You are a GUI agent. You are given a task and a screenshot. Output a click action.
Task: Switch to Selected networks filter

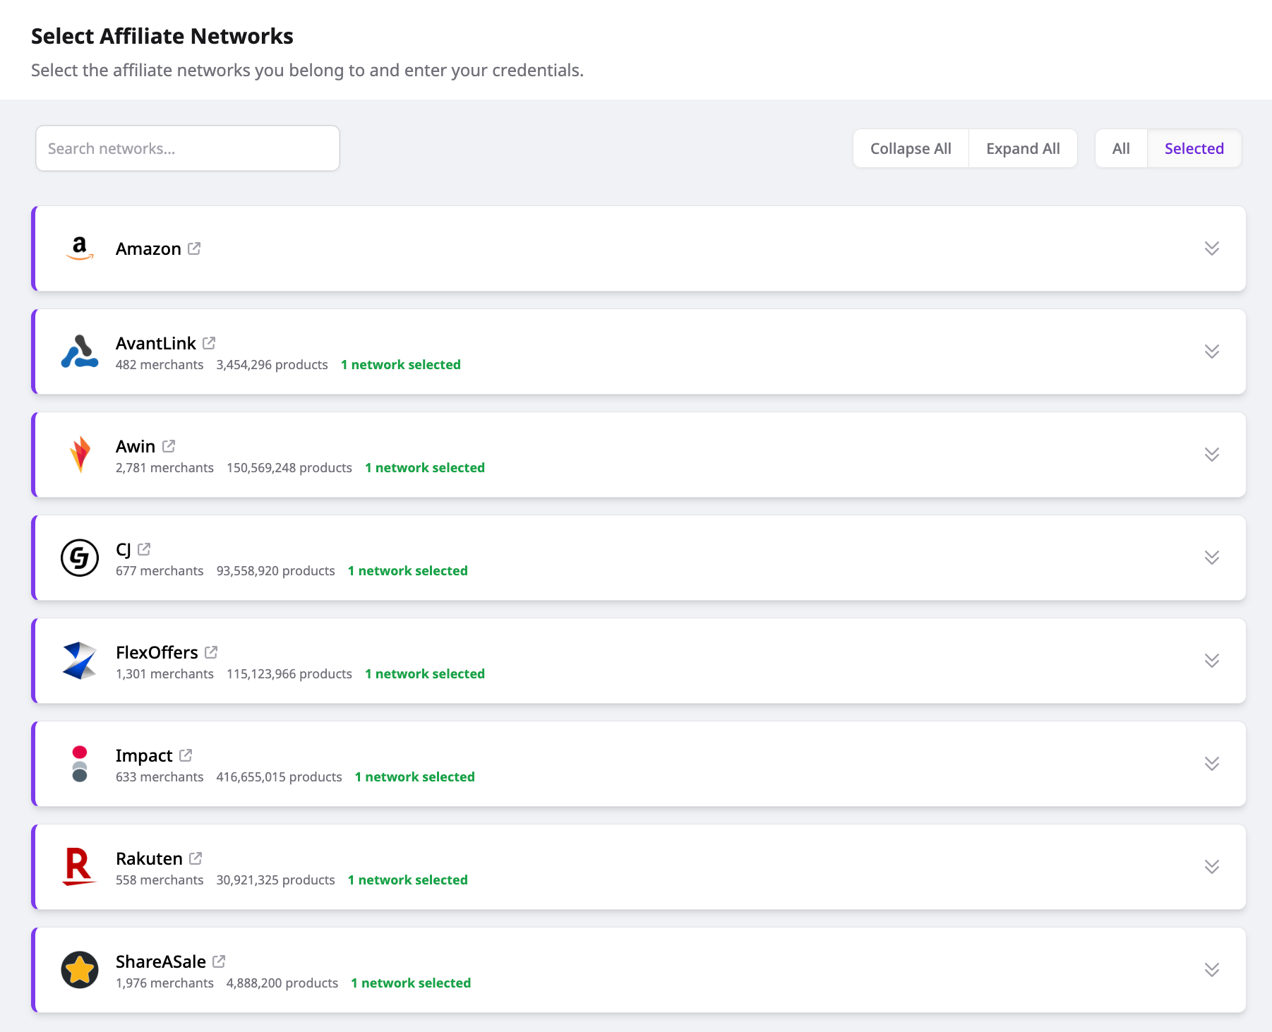point(1194,148)
